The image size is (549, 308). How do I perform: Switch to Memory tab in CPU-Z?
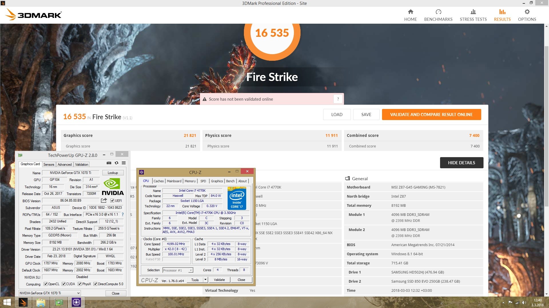190,181
